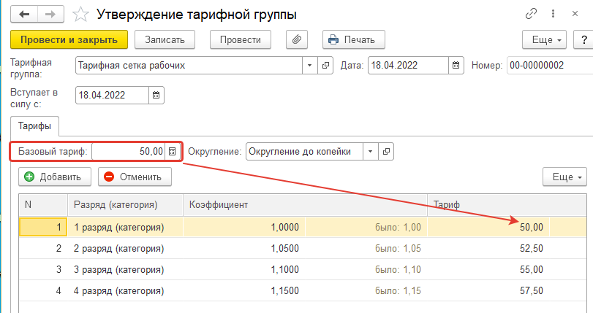Expand the Тарифная группа dropdown list
This screenshot has width=593, height=313.
(x=310, y=66)
